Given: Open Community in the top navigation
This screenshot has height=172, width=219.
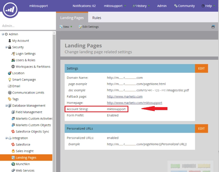Looking at the screenshot, I should (x=184, y=6).
